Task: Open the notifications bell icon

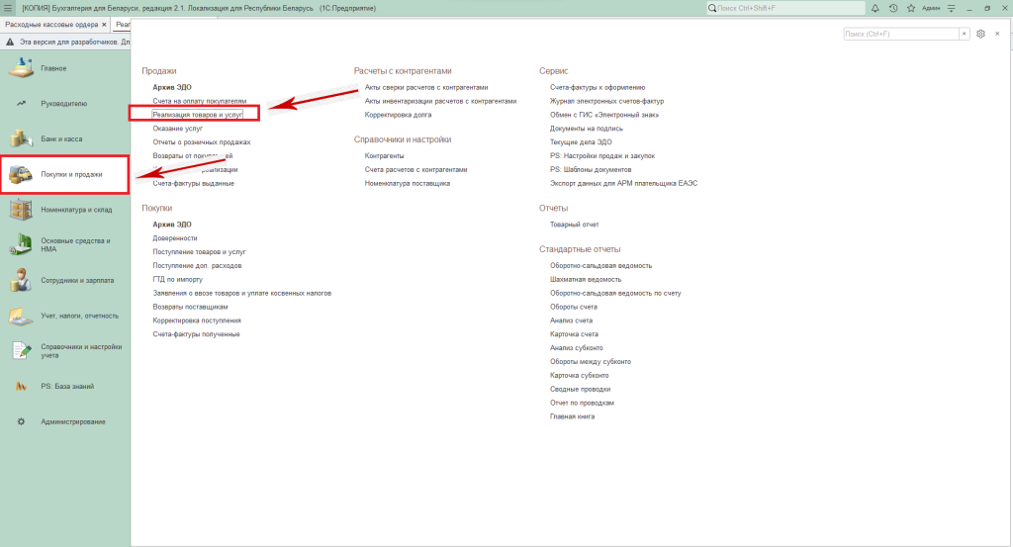Action: click(875, 8)
